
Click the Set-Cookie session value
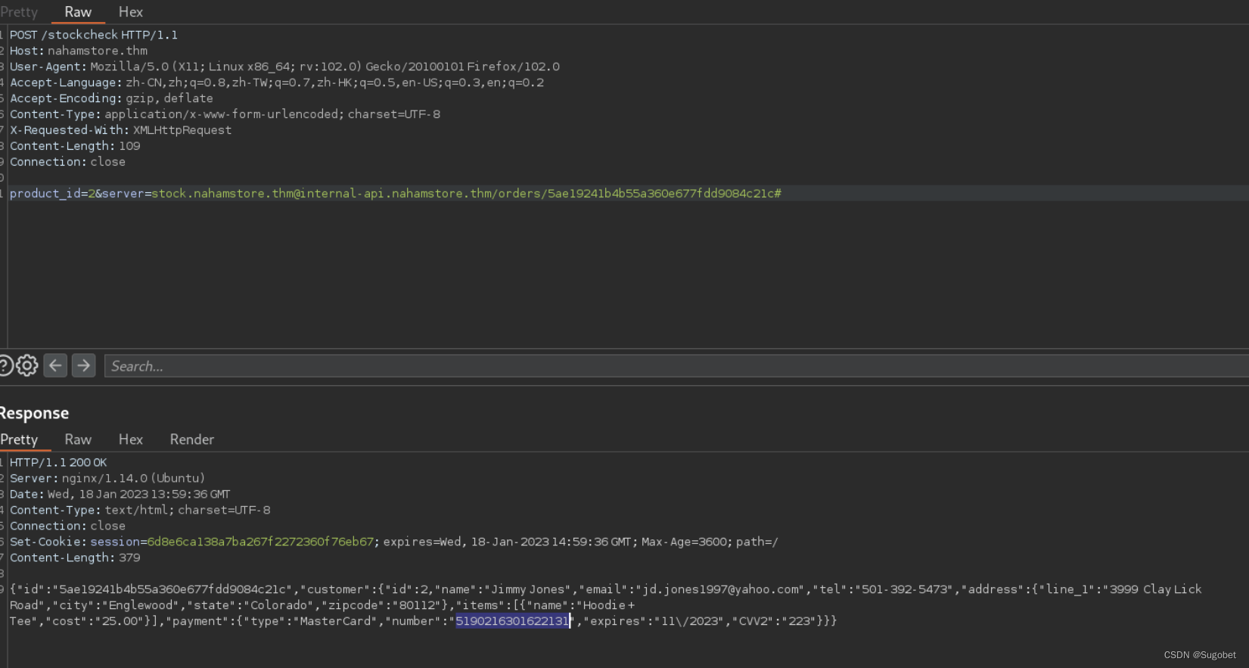pyautogui.click(x=260, y=542)
